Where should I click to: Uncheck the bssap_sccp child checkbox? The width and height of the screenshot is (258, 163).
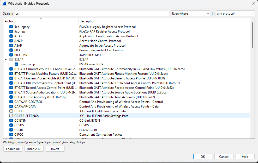(16, 64)
